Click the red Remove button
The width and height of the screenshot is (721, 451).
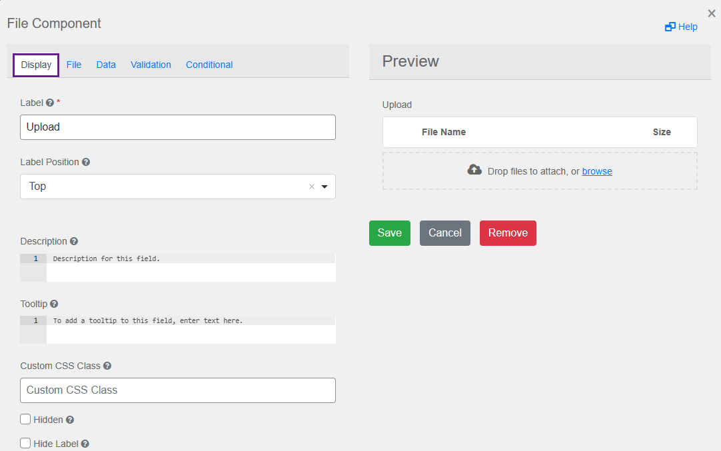(508, 233)
